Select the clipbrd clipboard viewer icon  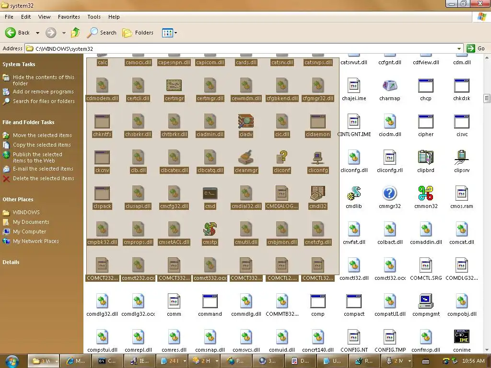pyautogui.click(x=426, y=157)
